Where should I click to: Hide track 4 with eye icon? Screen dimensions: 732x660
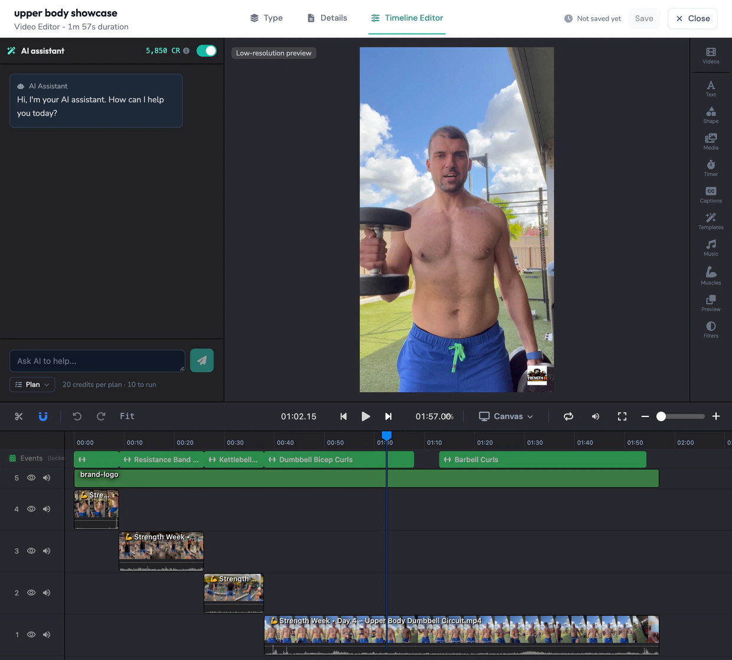point(31,509)
